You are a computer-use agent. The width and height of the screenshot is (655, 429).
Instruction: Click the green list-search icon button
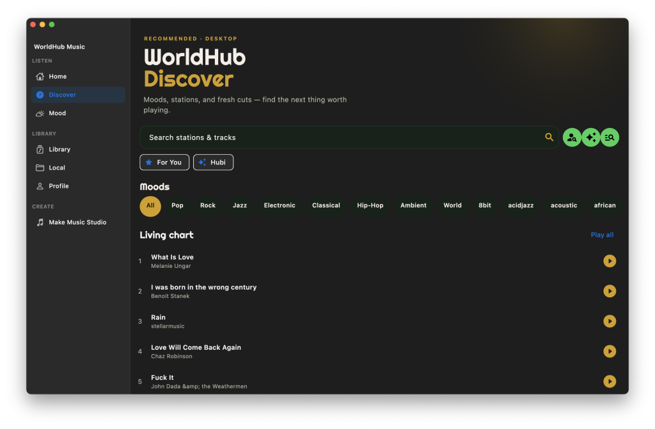point(610,137)
